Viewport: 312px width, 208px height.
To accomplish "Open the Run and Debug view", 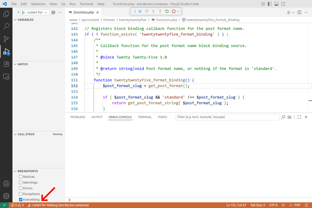I will (6, 52).
